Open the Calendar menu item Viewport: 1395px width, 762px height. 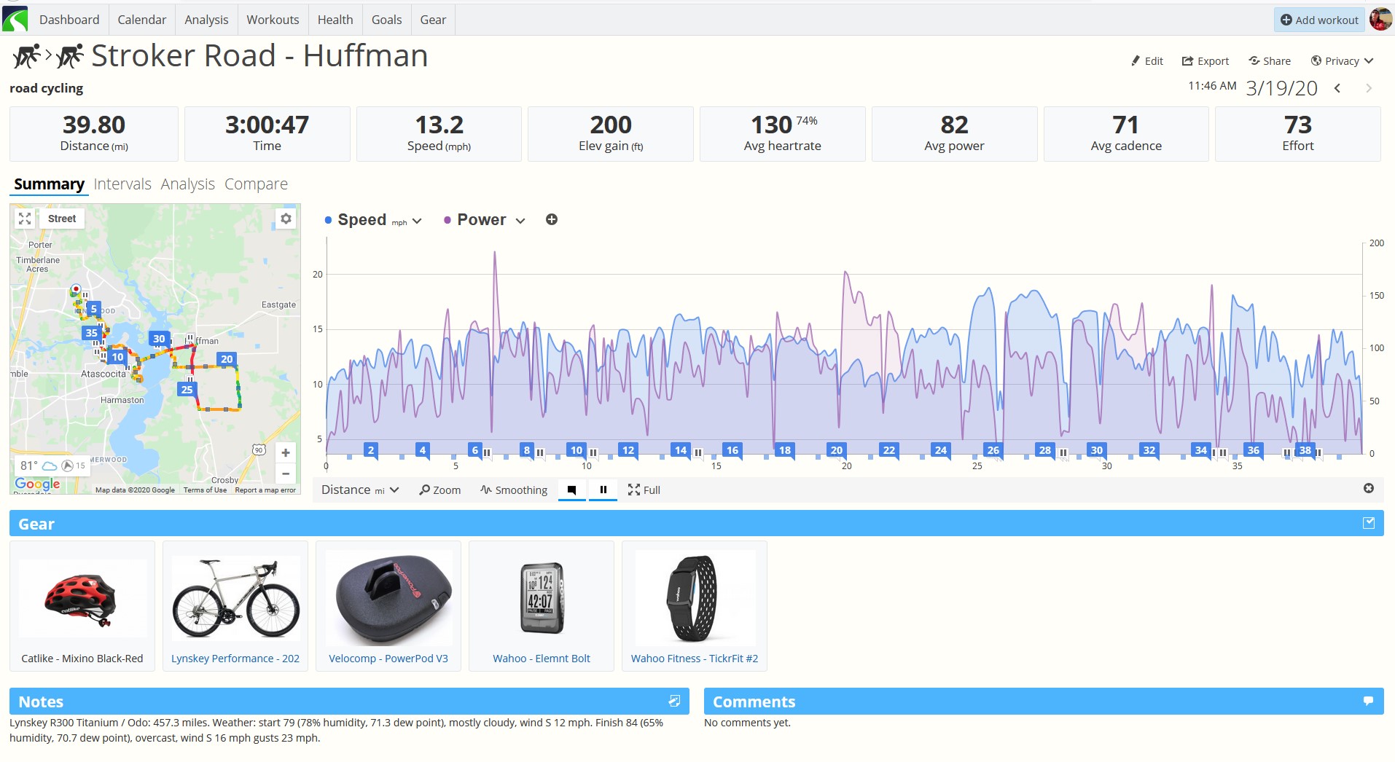[142, 20]
